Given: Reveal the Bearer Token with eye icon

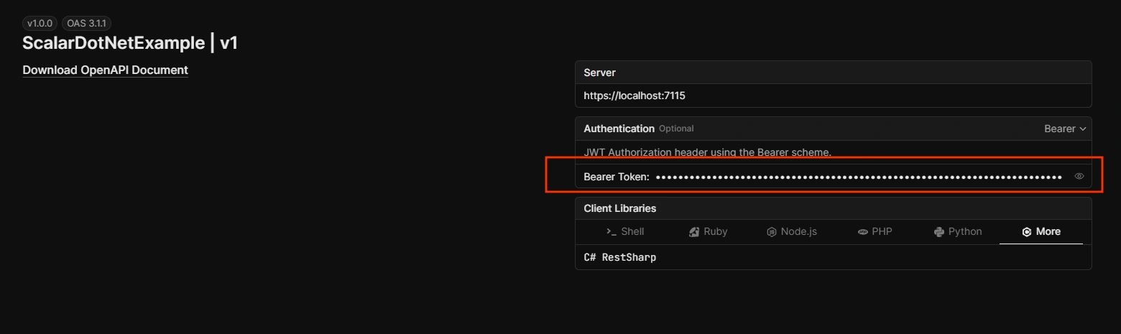Looking at the screenshot, I should [x=1079, y=176].
